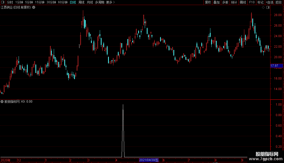Add stock via +自选 button

pyautogui.click(x=269, y=2)
